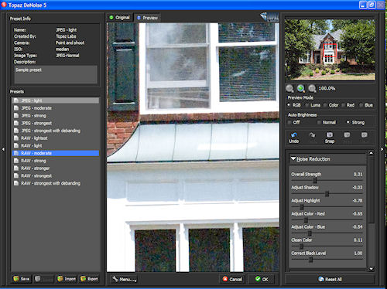
Task: Select the RAW - strong preset
Action: coord(56,161)
